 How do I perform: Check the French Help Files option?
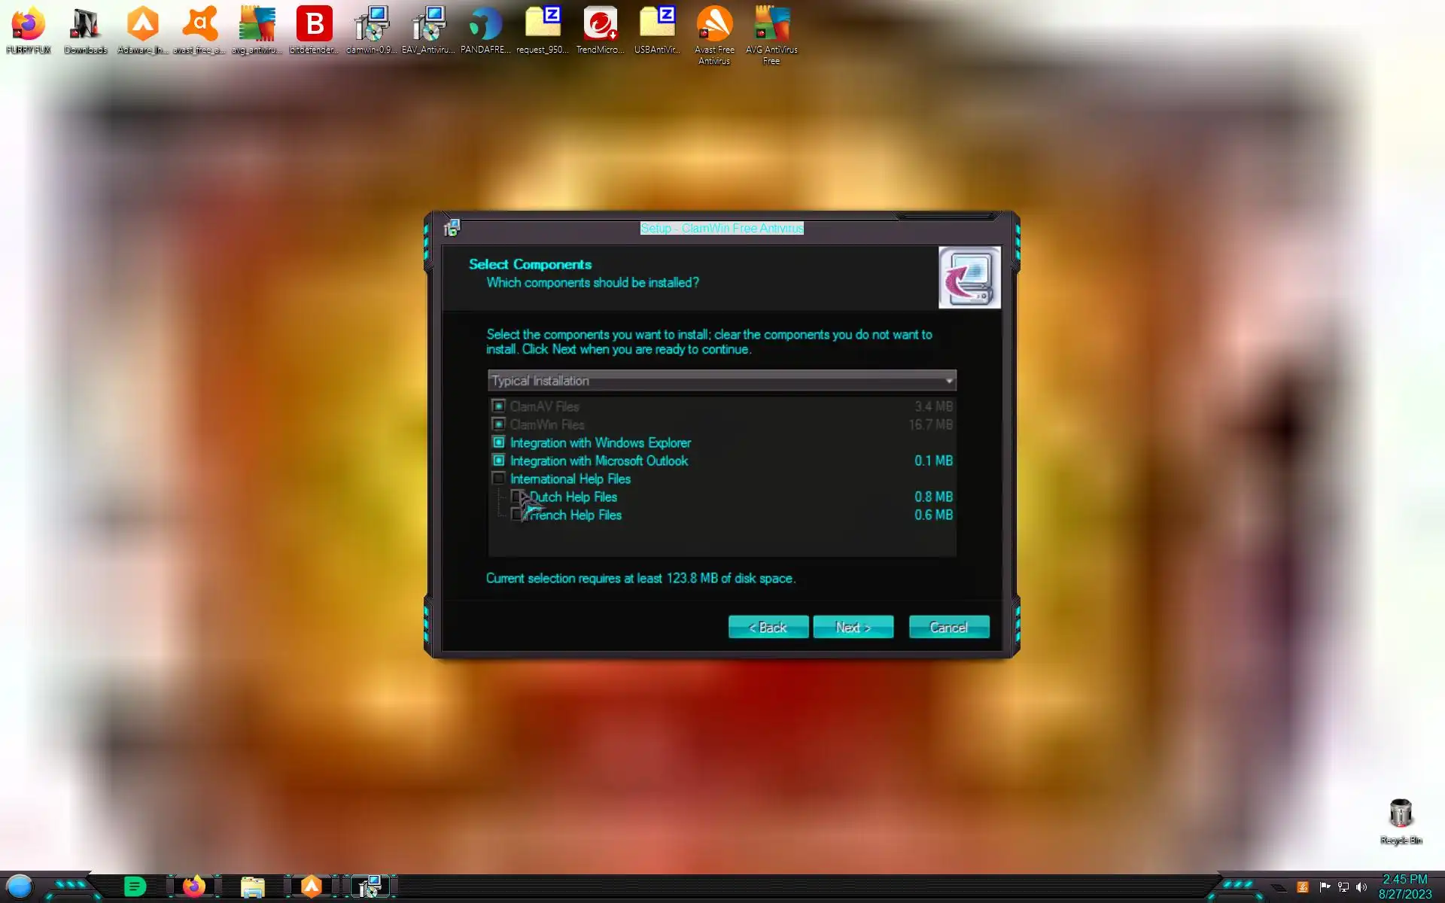click(x=516, y=515)
